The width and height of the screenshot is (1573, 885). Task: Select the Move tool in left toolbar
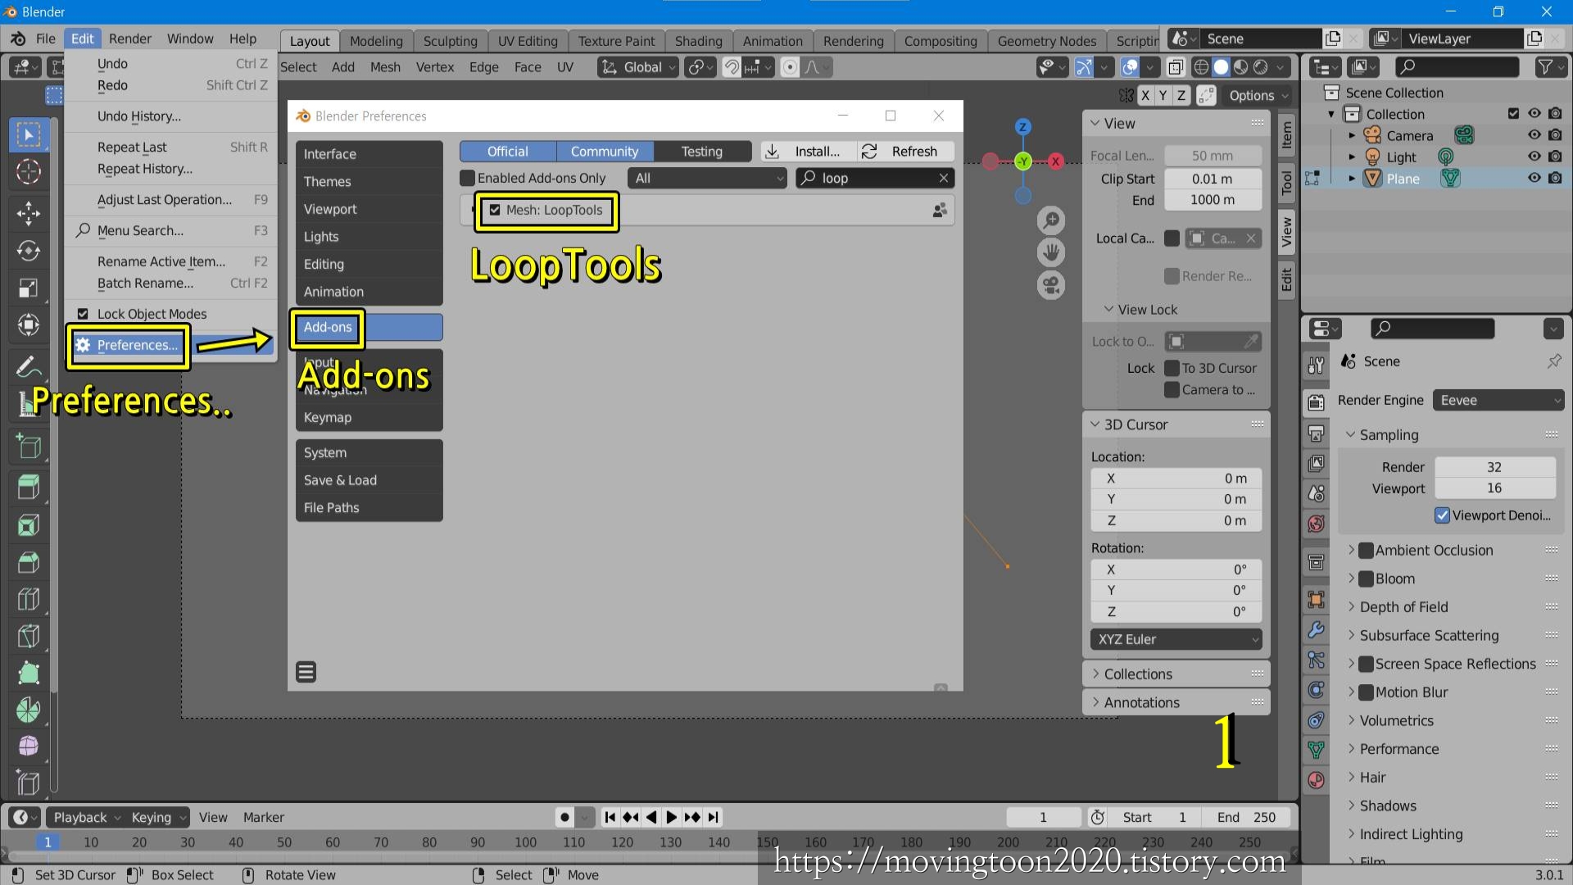[x=29, y=213]
